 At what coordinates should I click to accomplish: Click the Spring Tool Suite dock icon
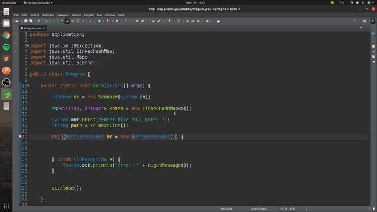6,94
